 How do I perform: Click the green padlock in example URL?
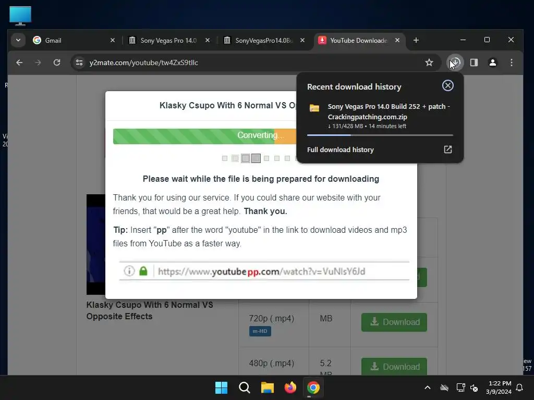pos(143,271)
